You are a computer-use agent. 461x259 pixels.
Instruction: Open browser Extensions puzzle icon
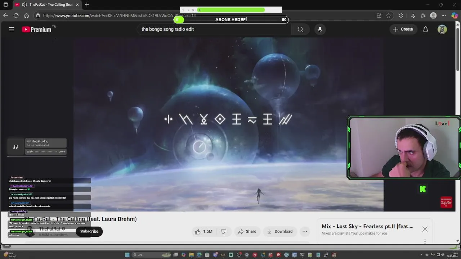[401, 15]
